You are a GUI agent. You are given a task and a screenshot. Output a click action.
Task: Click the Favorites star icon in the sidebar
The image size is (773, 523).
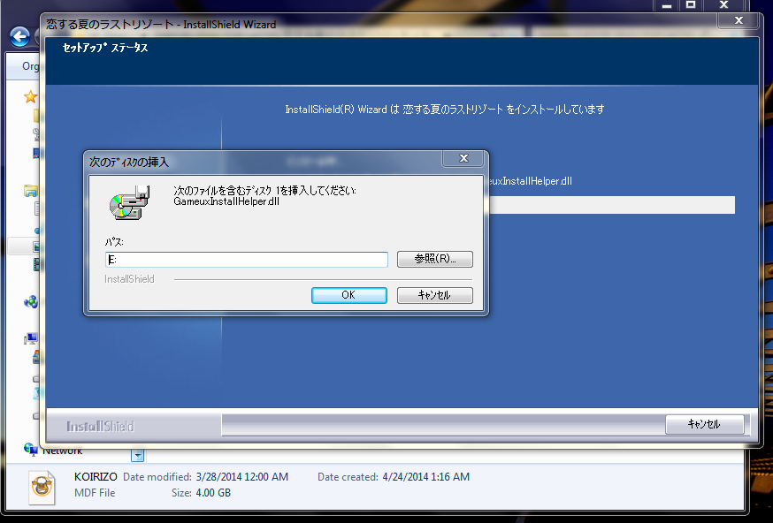(x=31, y=97)
